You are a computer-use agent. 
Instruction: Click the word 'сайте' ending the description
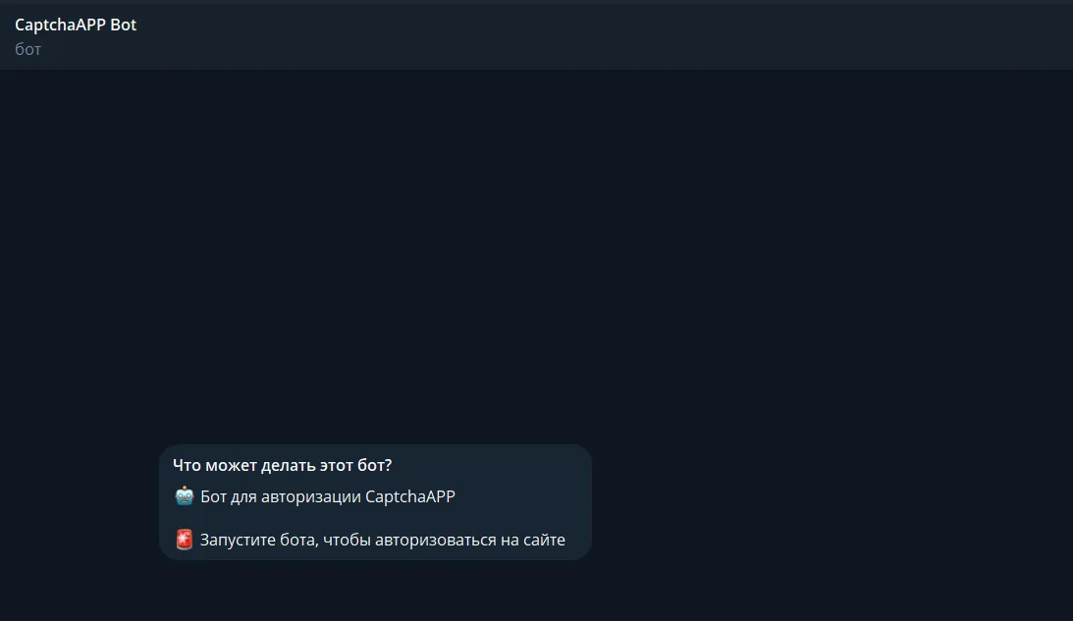[x=545, y=540]
